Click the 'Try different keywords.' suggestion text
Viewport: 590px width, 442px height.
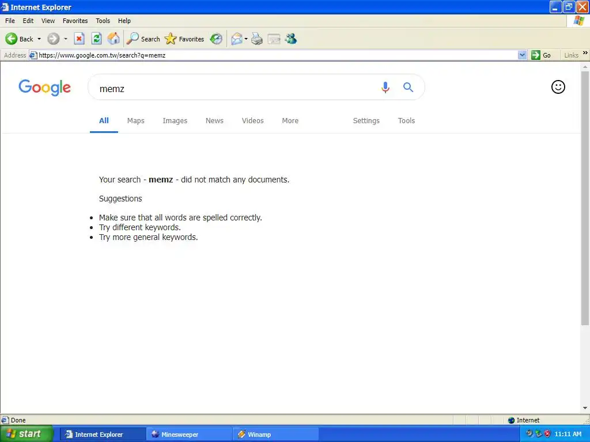(139, 227)
